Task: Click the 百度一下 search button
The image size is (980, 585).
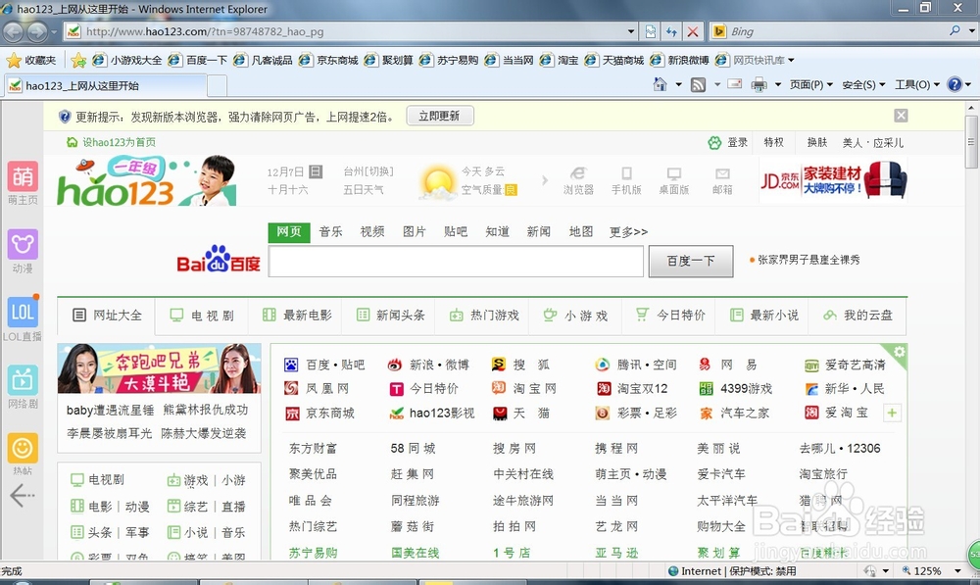Action: [x=691, y=262]
